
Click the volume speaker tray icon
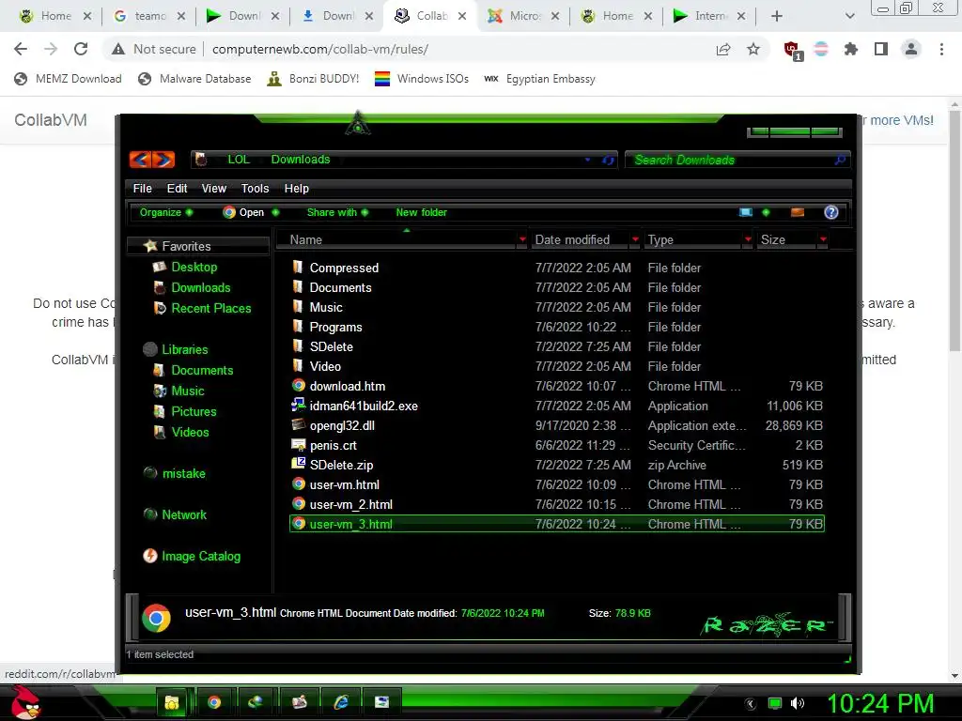(798, 703)
